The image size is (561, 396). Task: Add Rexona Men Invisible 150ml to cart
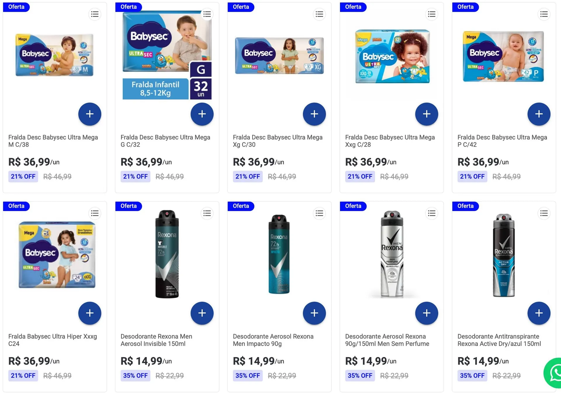[202, 313]
